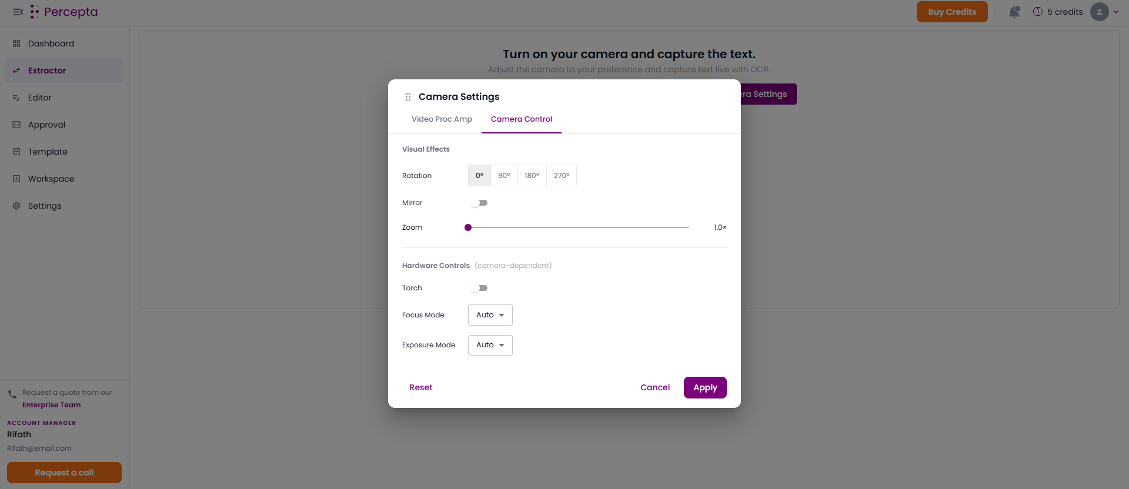Screen dimensions: 1129x489
Task: Open the notifications bell
Action: pos(1014,12)
